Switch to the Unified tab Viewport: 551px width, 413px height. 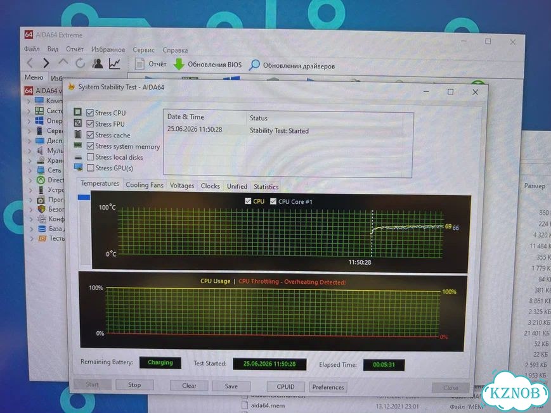[237, 186]
